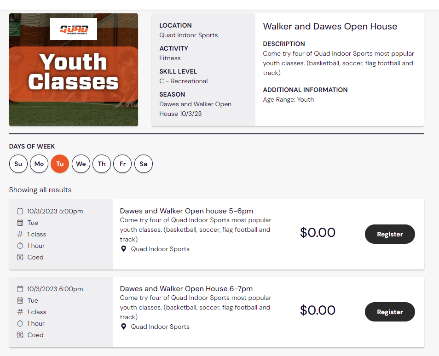The image size is (439, 356).
Task: Open the Dawes and Walker Open house 5-6pm title
Action: tap(186, 211)
